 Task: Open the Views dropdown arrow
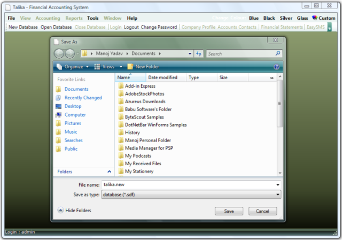click(x=121, y=67)
